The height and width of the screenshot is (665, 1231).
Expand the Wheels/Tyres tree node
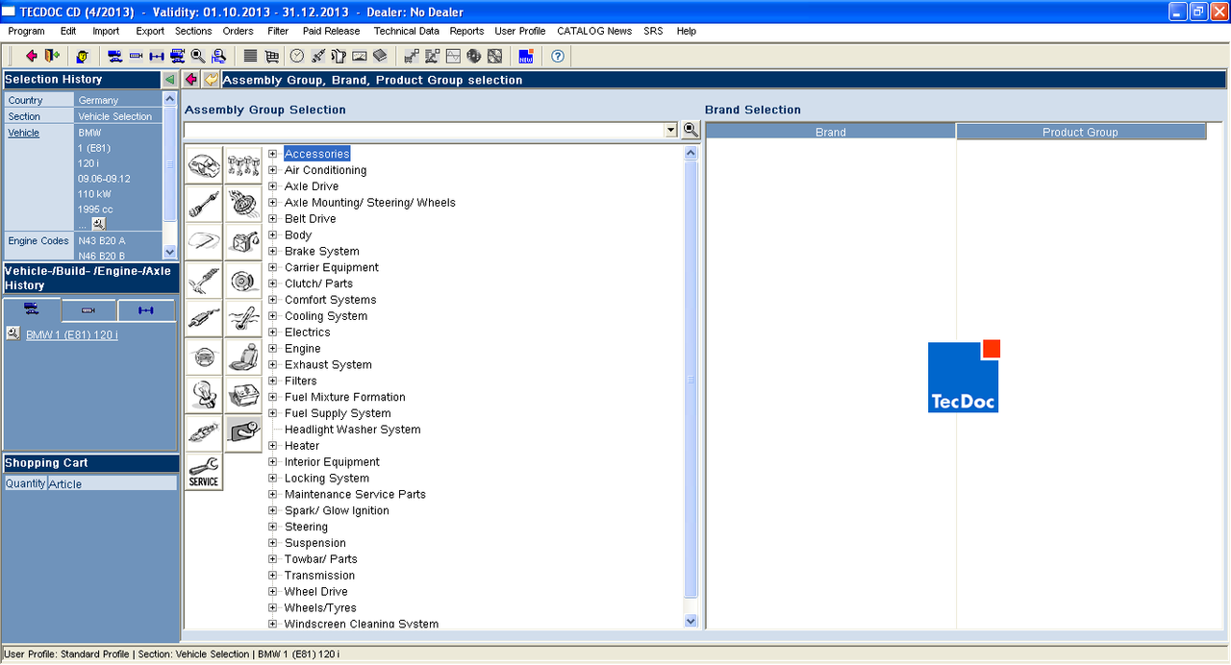coord(273,607)
